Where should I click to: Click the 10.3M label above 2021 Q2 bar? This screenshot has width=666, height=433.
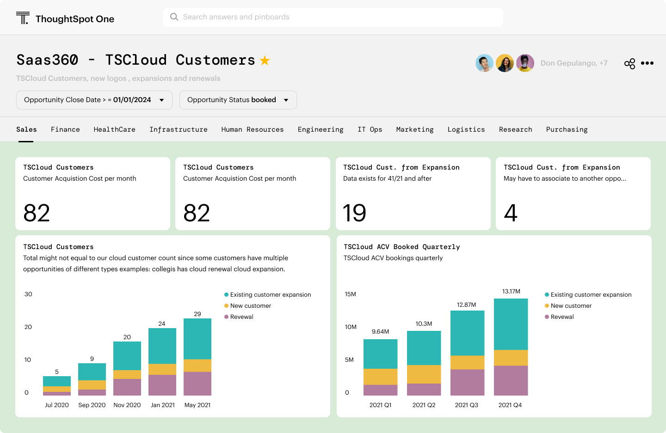point(424,324)
